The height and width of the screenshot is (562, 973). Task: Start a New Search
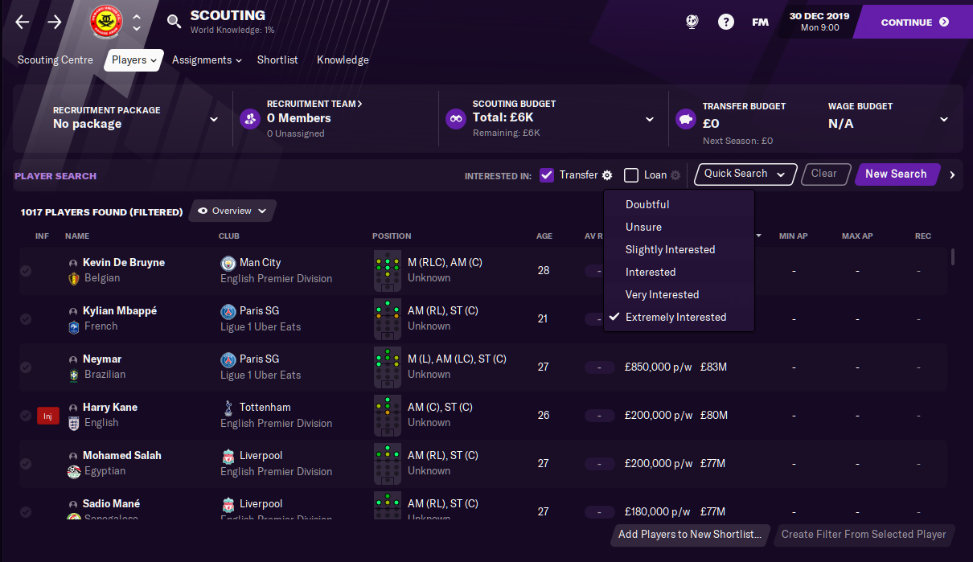(x=896, y=174)
